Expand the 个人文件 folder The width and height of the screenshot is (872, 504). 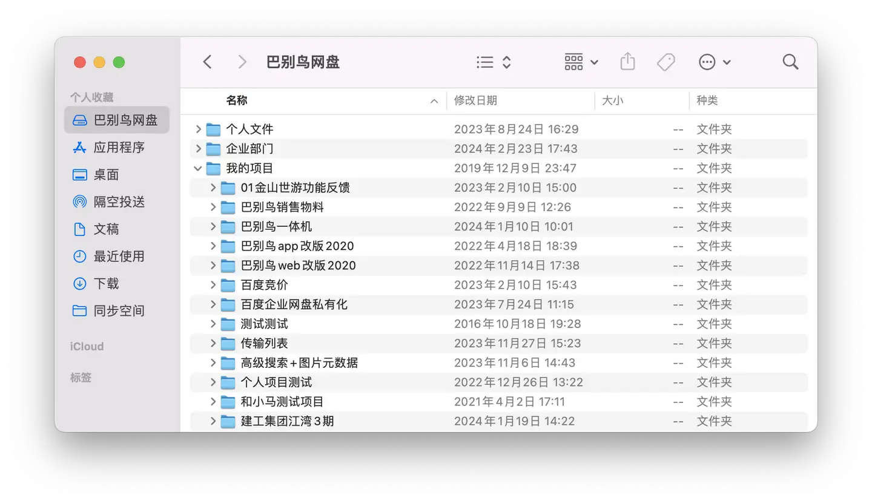(198, 129)
